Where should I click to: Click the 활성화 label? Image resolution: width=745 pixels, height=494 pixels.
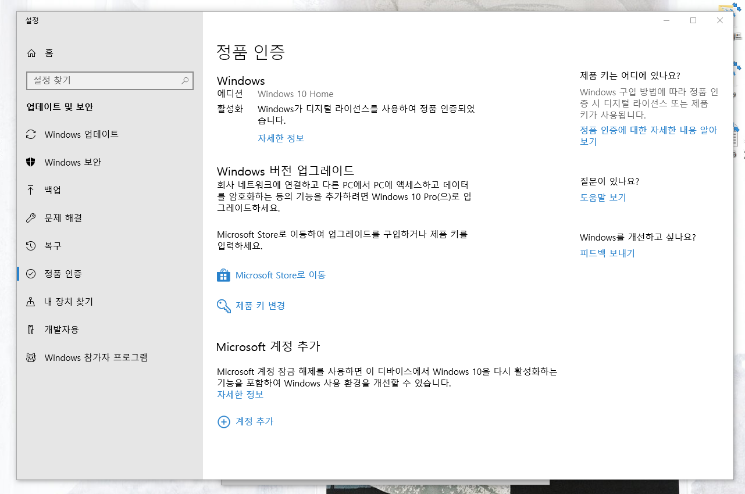point(230,109)
